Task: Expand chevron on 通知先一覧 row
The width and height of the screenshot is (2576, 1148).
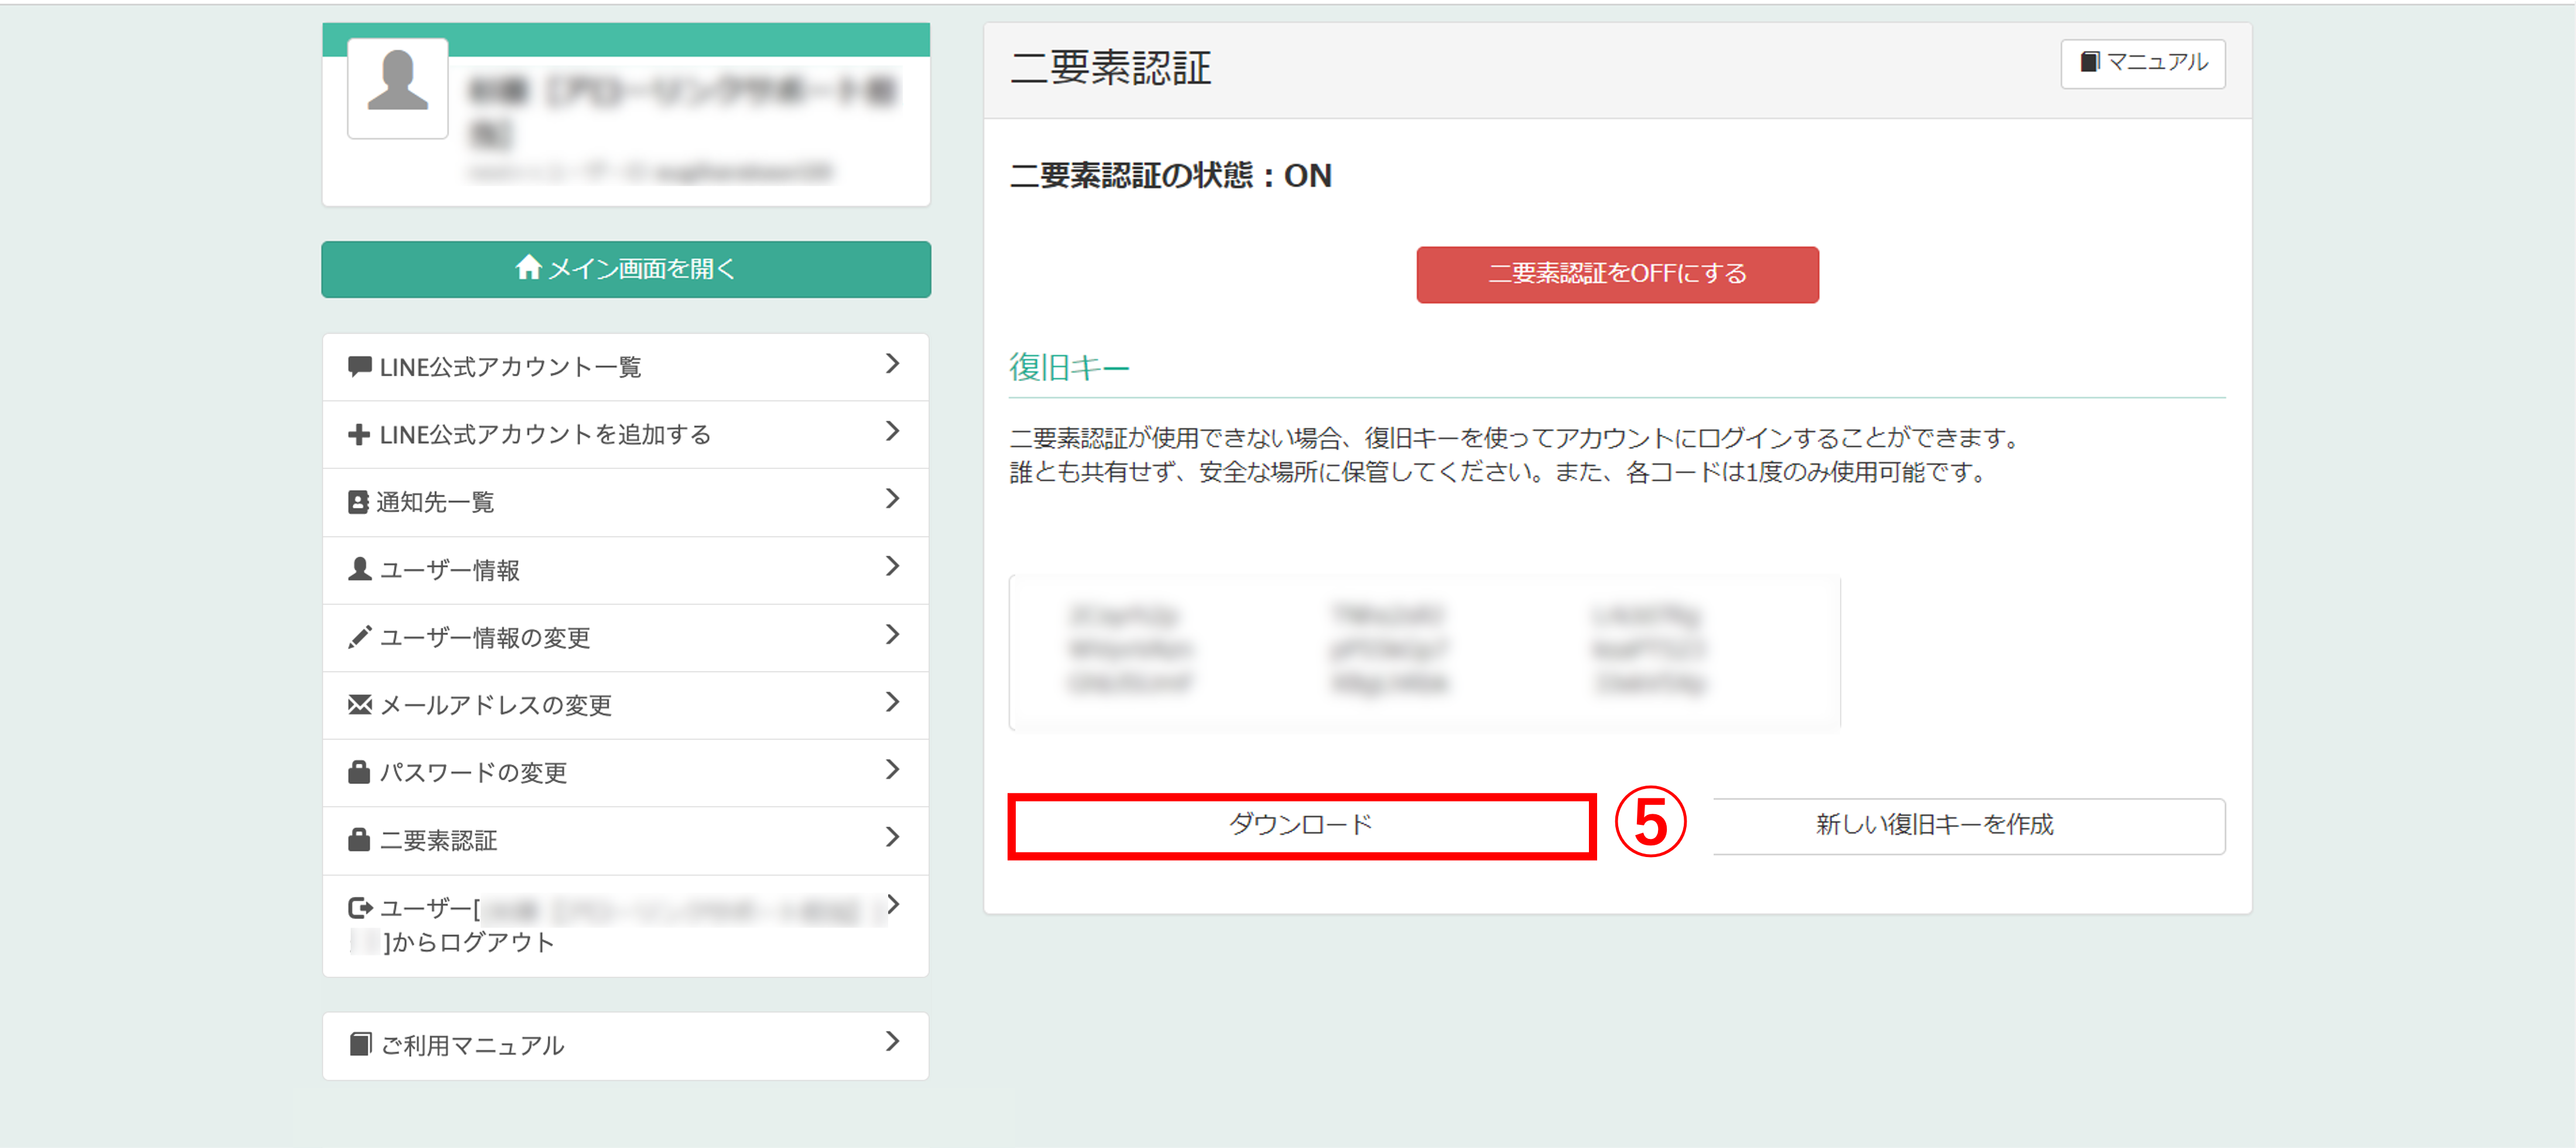Action: 892,499
